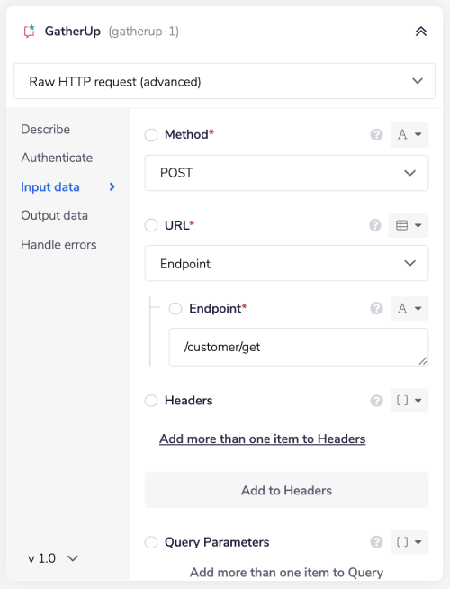This screenshot has width=450, height=589.
Task: Go to the Describe section
Action: [x=45, y=129]
